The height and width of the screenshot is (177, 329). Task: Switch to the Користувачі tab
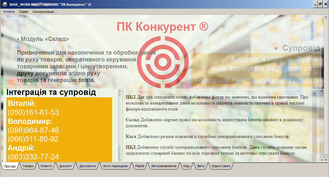[221, 166]
